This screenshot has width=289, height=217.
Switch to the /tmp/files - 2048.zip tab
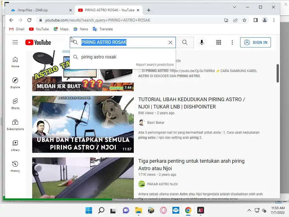[x=40, y=10]
